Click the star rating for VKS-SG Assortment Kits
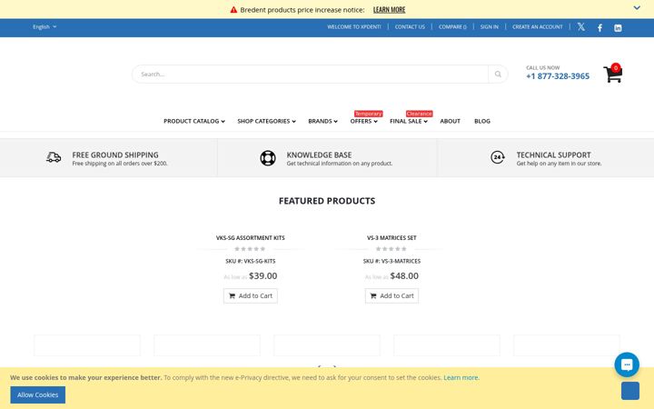The height and width of the screenshot is (409, 654). point(250,249)
